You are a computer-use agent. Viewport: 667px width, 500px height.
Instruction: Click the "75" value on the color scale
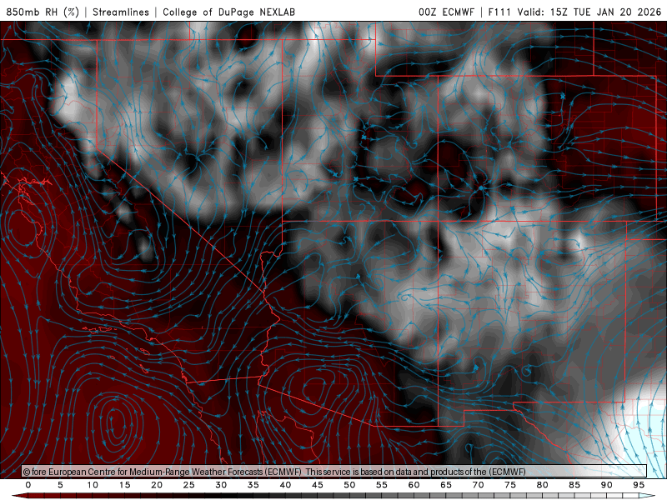(510, 485)
